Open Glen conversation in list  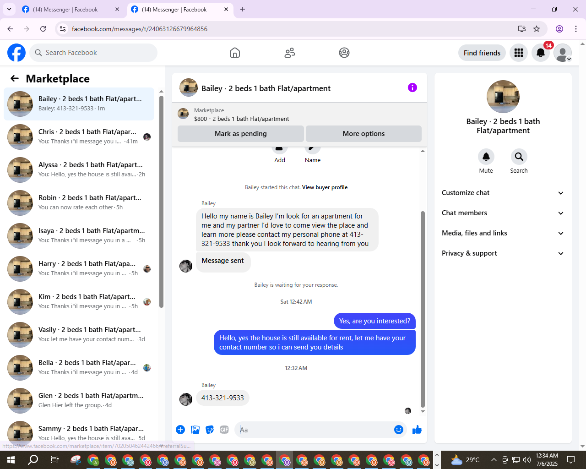coord(79,401)
